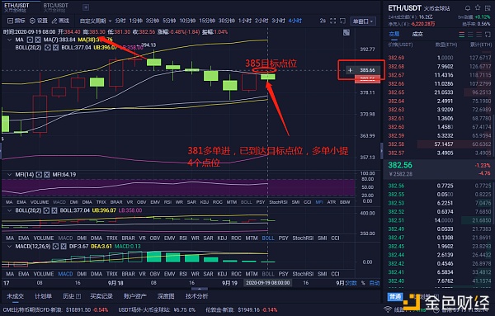The width and height of the screenshot is (495, 316).
Task: Open MACD(12,26,9) settings icon
Action: (55, 246)
